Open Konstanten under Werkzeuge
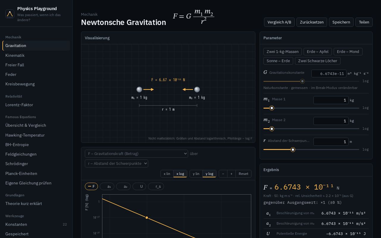 coord(36,224)
